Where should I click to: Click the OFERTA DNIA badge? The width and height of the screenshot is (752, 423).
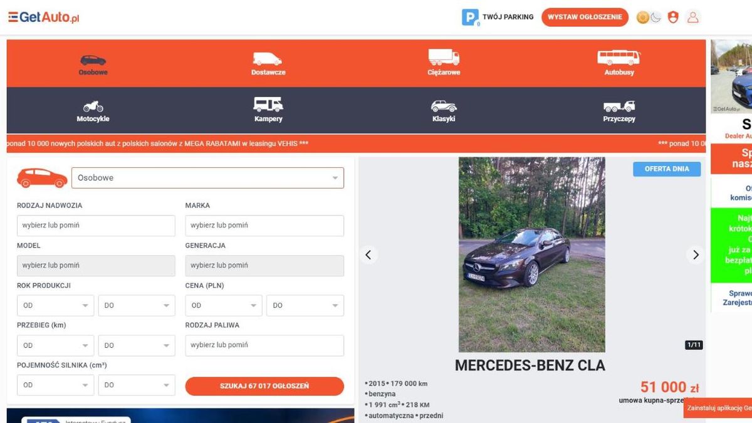click(667, 169)
